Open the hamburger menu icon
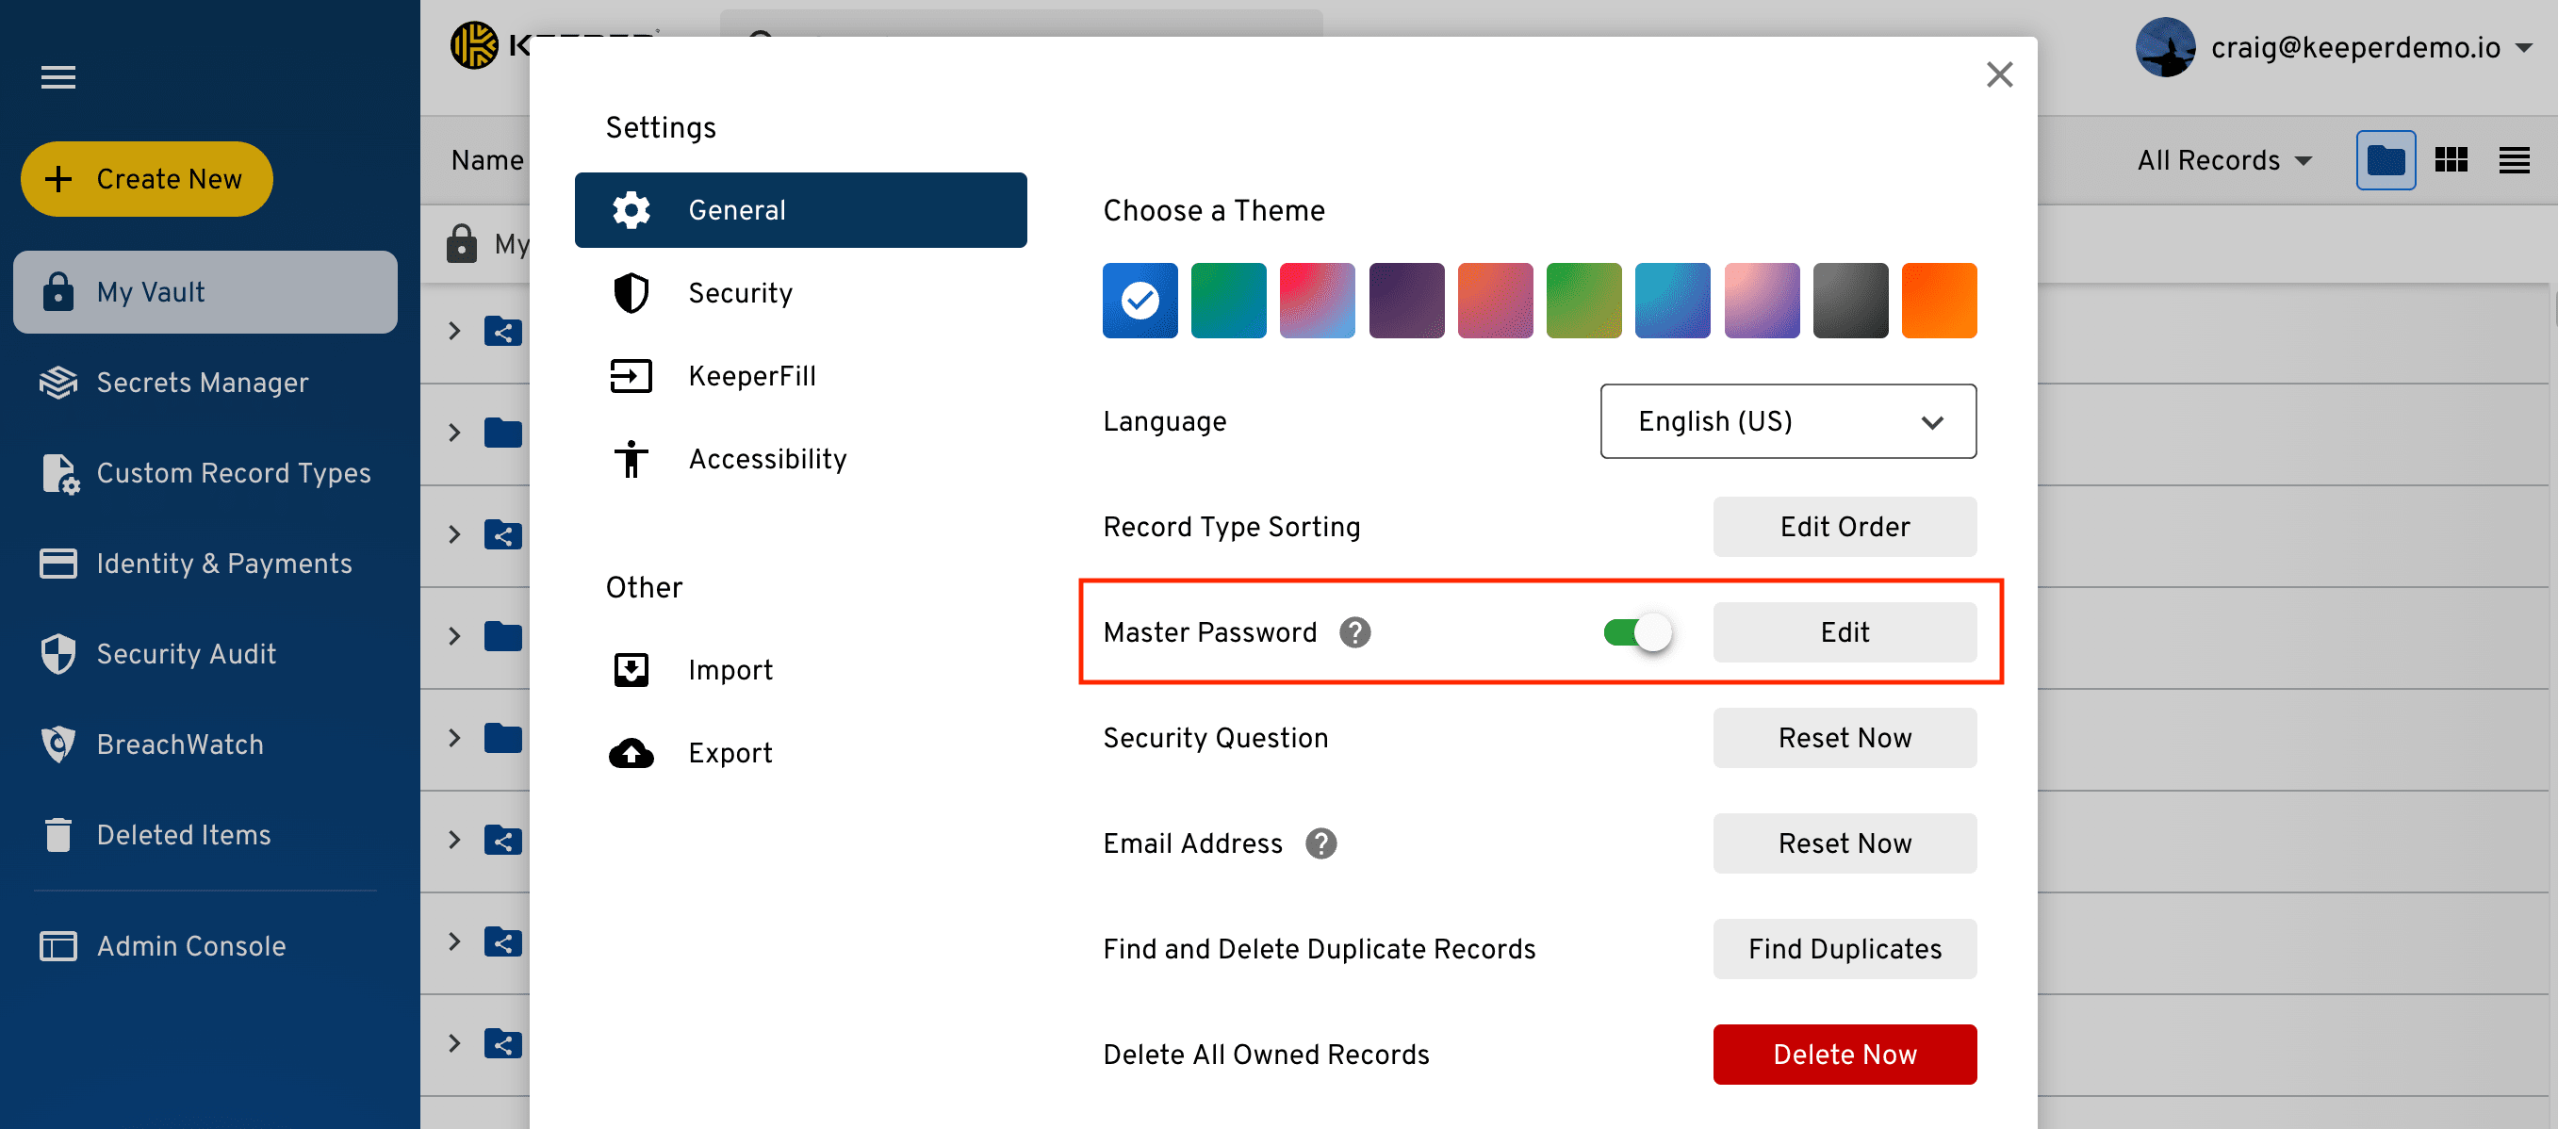 pyautogui.click(x=57, y=76)
